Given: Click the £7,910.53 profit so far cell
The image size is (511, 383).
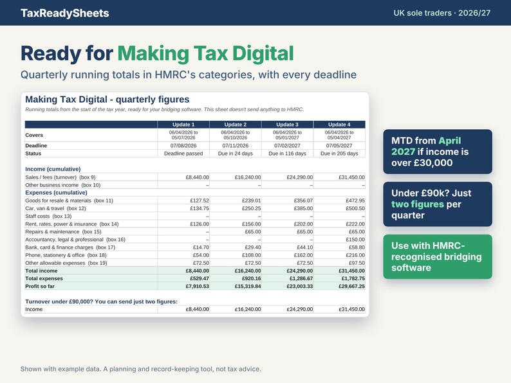Looking at the screenshot, I should click(183, 287).
